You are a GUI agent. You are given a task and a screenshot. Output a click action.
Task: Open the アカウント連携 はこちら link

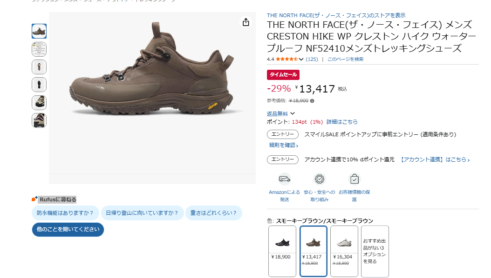coord(435,159)
